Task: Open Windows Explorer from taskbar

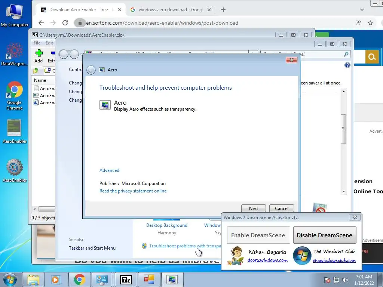Action: [33, 280]
